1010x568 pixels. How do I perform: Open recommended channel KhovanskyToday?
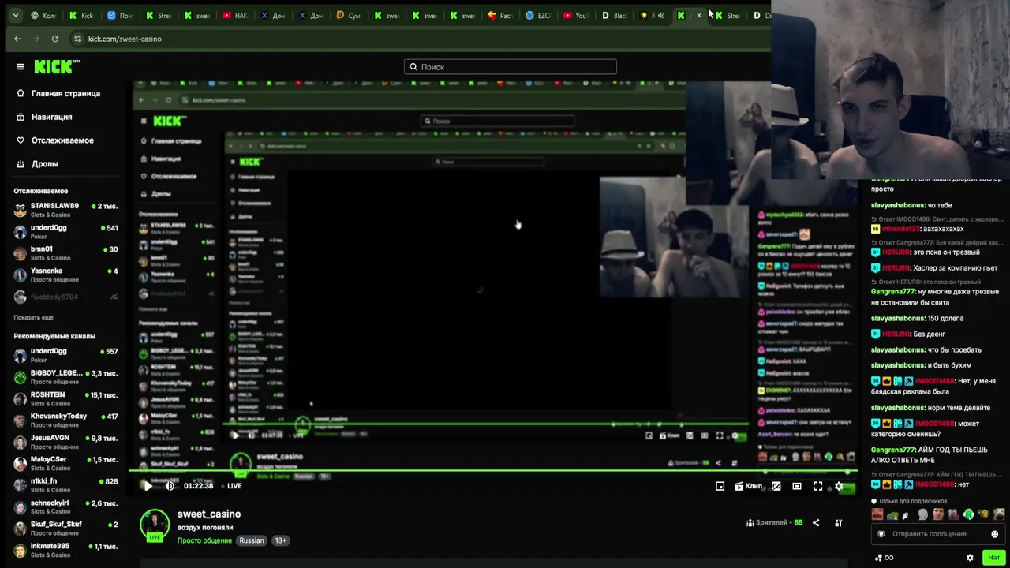pos(65,420)
